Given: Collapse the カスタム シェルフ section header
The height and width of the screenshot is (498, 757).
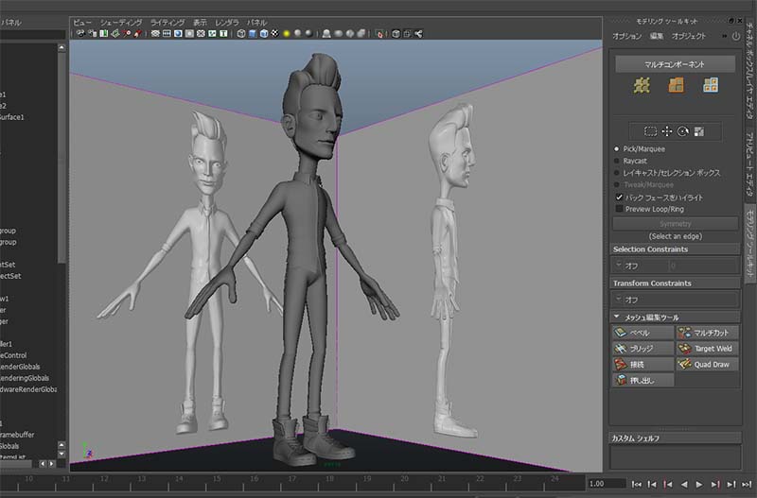Looking at the screenshot, I should (675, 438).
